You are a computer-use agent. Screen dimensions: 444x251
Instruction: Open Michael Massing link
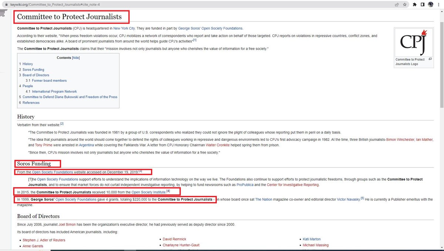(x=316, y=245)
